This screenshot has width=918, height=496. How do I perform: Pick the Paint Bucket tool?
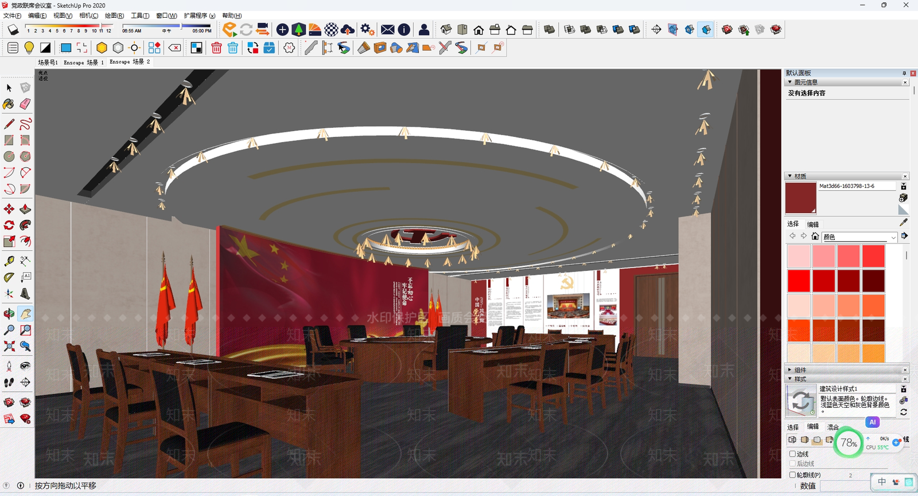[x=9, y=104]
